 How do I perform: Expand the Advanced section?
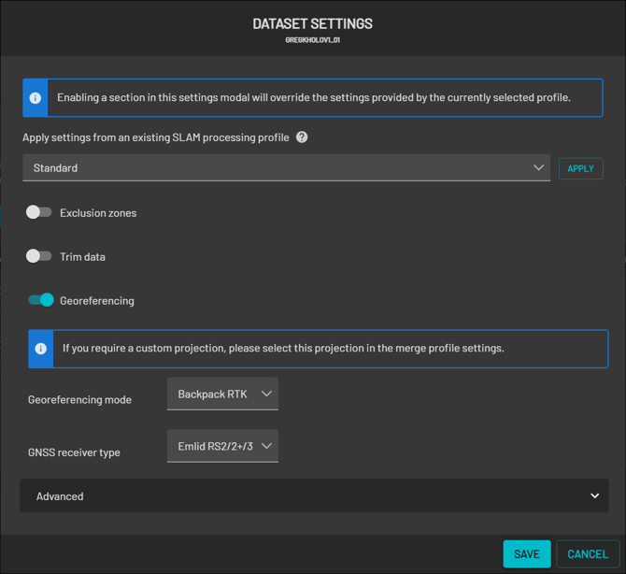coord(313,496)
